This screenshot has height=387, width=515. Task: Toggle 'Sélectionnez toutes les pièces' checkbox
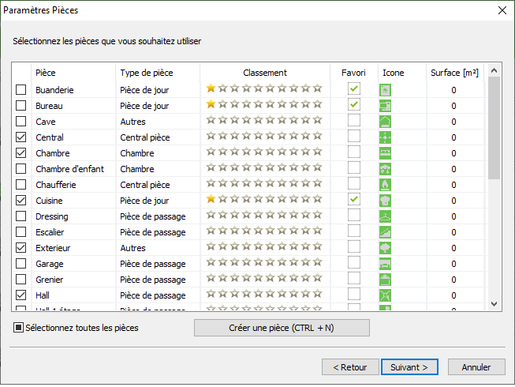pos(19,328)
